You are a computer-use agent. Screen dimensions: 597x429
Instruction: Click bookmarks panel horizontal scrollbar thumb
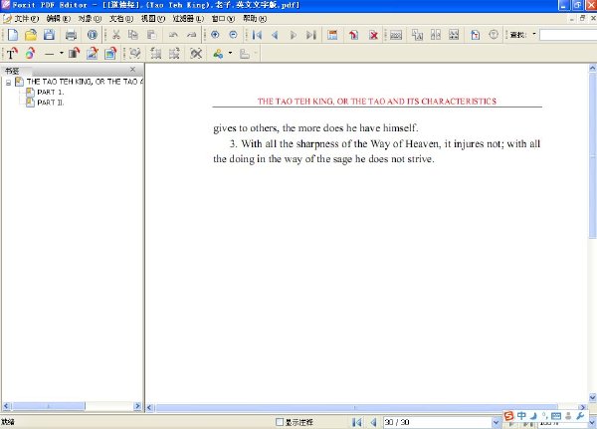tap(49, 406)
